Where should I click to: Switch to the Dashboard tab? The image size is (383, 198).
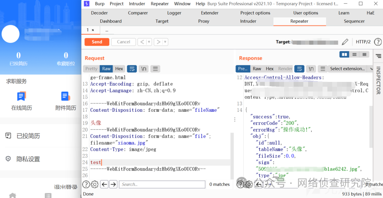[x=111, y=21]
